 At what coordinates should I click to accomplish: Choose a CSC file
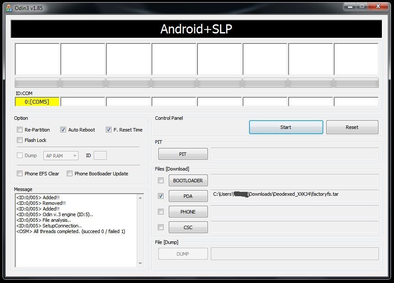(x=188, y=227)
